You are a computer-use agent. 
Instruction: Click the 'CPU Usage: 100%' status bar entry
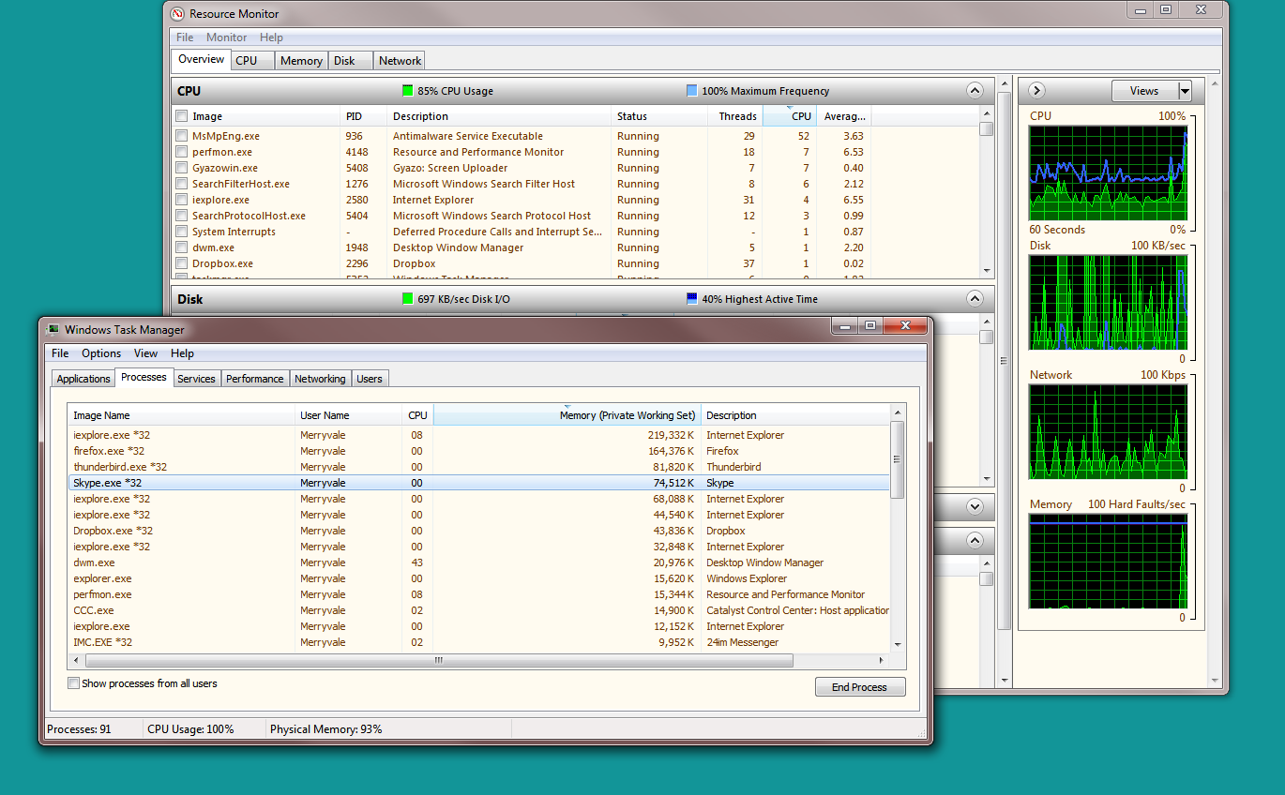(x=190, y=729)
